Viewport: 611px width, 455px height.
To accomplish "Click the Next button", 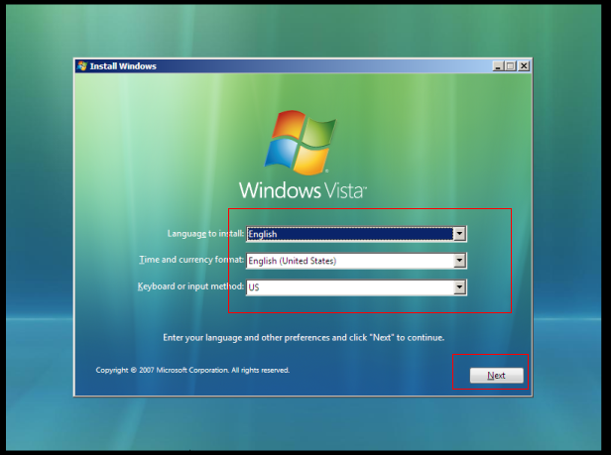I will [496, 375].
